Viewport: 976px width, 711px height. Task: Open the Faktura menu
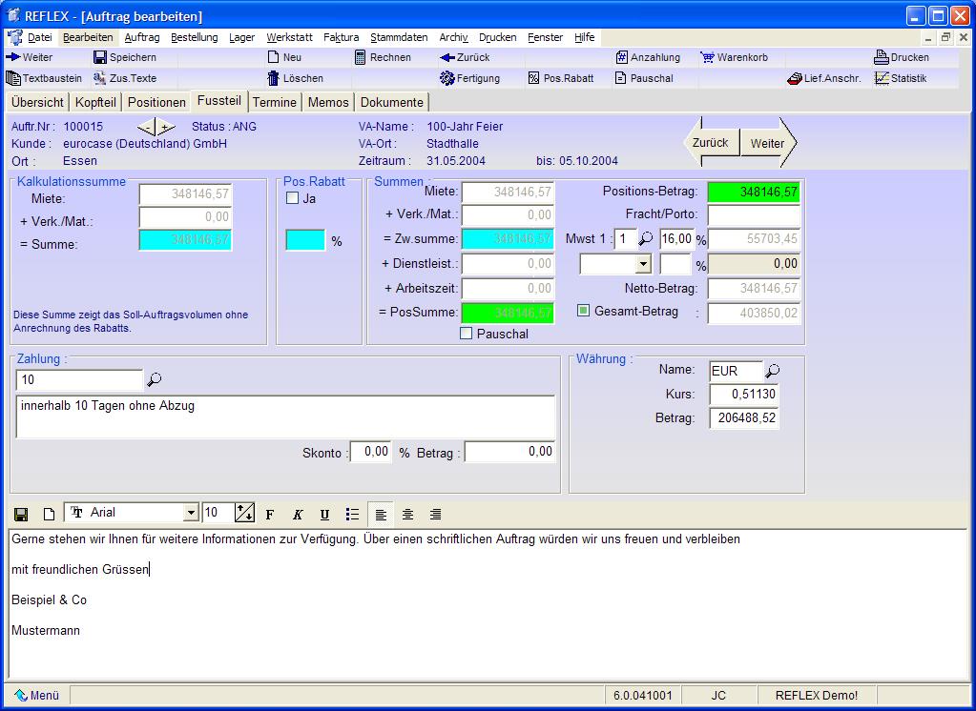click(342, 37)
